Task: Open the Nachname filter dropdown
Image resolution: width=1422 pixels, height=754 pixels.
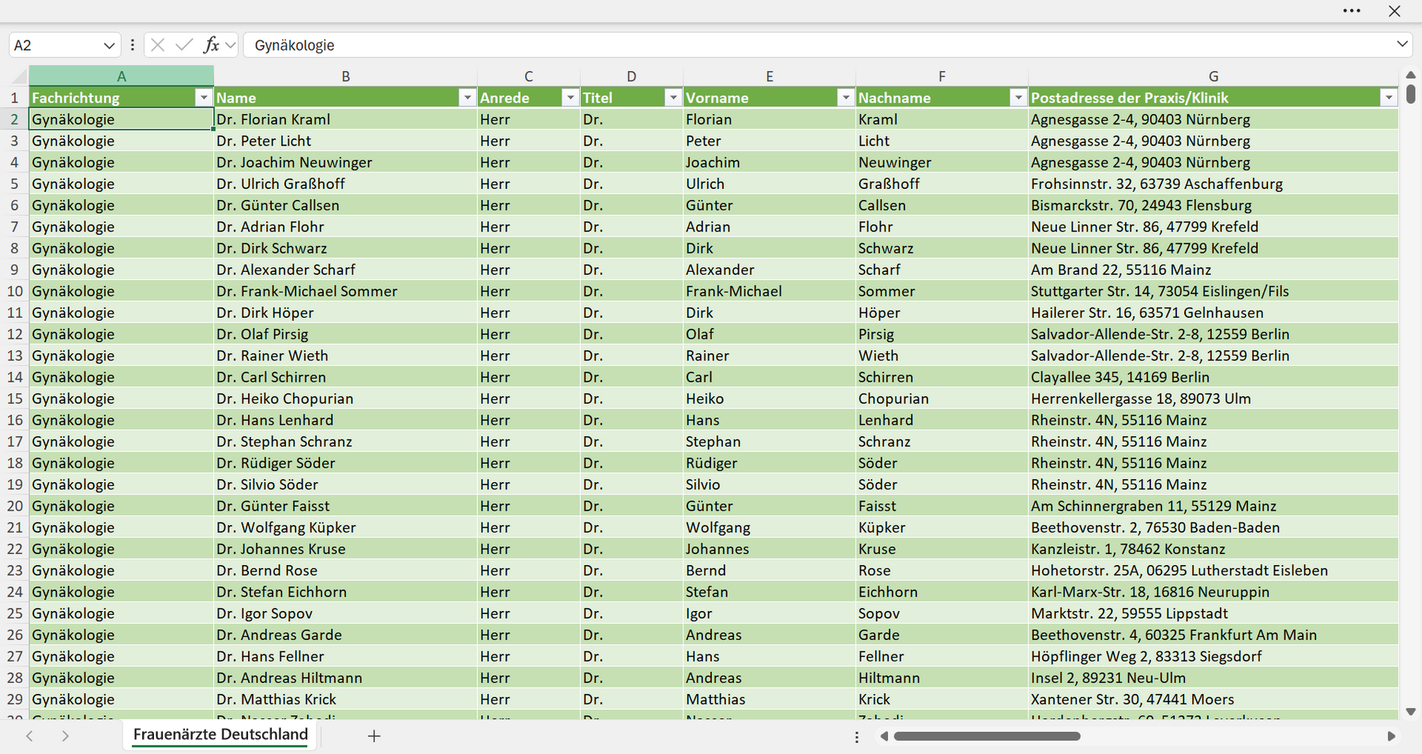Action: tap(1018, 97)
